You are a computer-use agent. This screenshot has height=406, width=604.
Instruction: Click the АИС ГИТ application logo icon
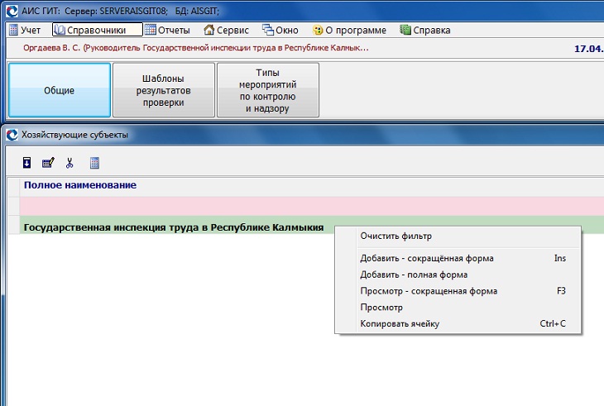point(12,11)
